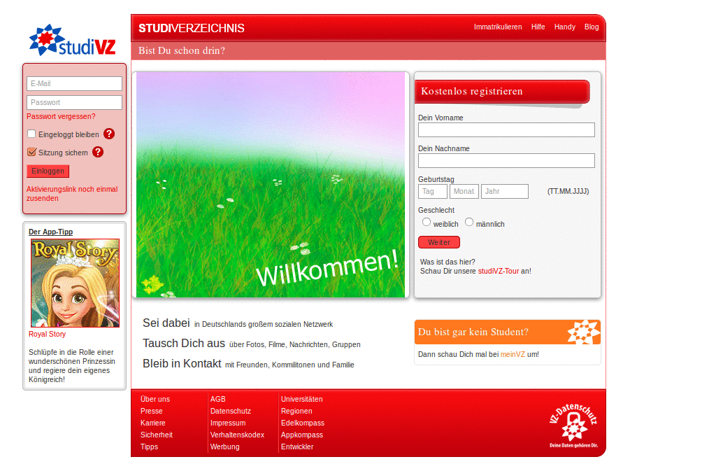Select the weiblich radio button
Screen dimensions: 716x464
[x=427, y=222]
